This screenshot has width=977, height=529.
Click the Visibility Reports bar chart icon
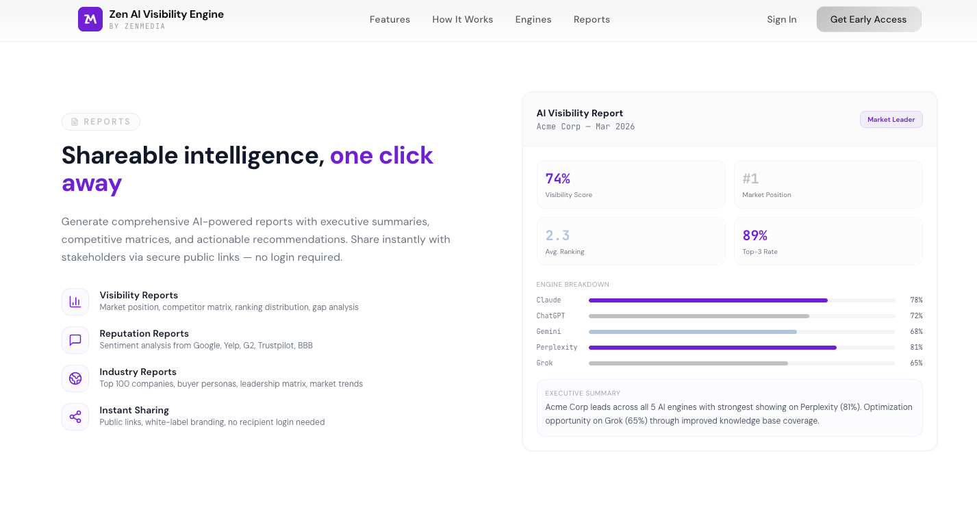pos(75,302)
